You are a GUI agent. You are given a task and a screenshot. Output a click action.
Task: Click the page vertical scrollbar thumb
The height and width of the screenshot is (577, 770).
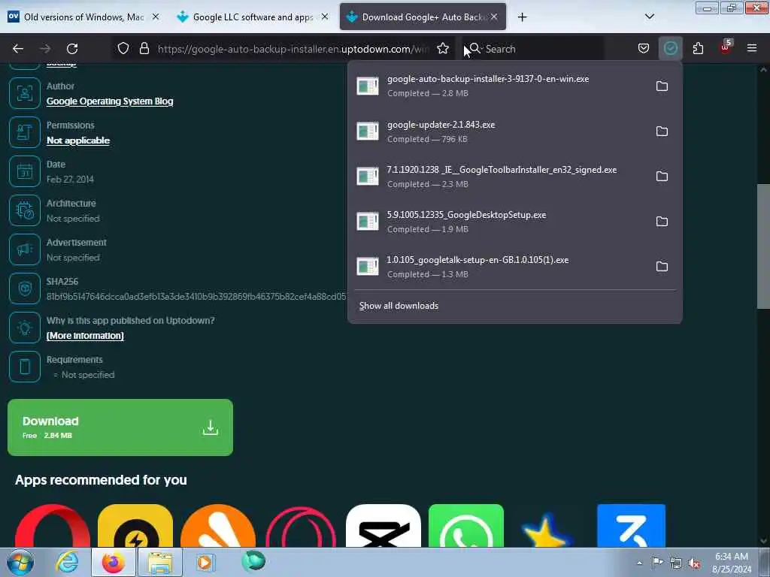tap(763, 246)
